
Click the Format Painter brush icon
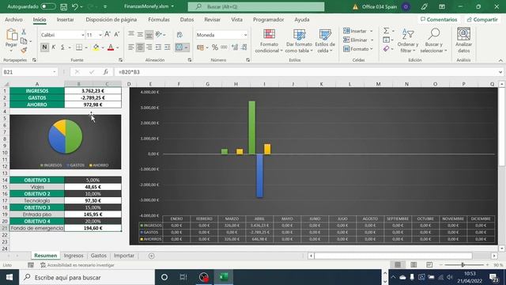[x=24, y=50]
